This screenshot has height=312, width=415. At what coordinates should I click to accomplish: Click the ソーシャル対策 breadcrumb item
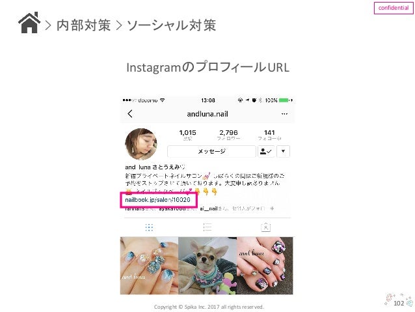click(172, 25)
